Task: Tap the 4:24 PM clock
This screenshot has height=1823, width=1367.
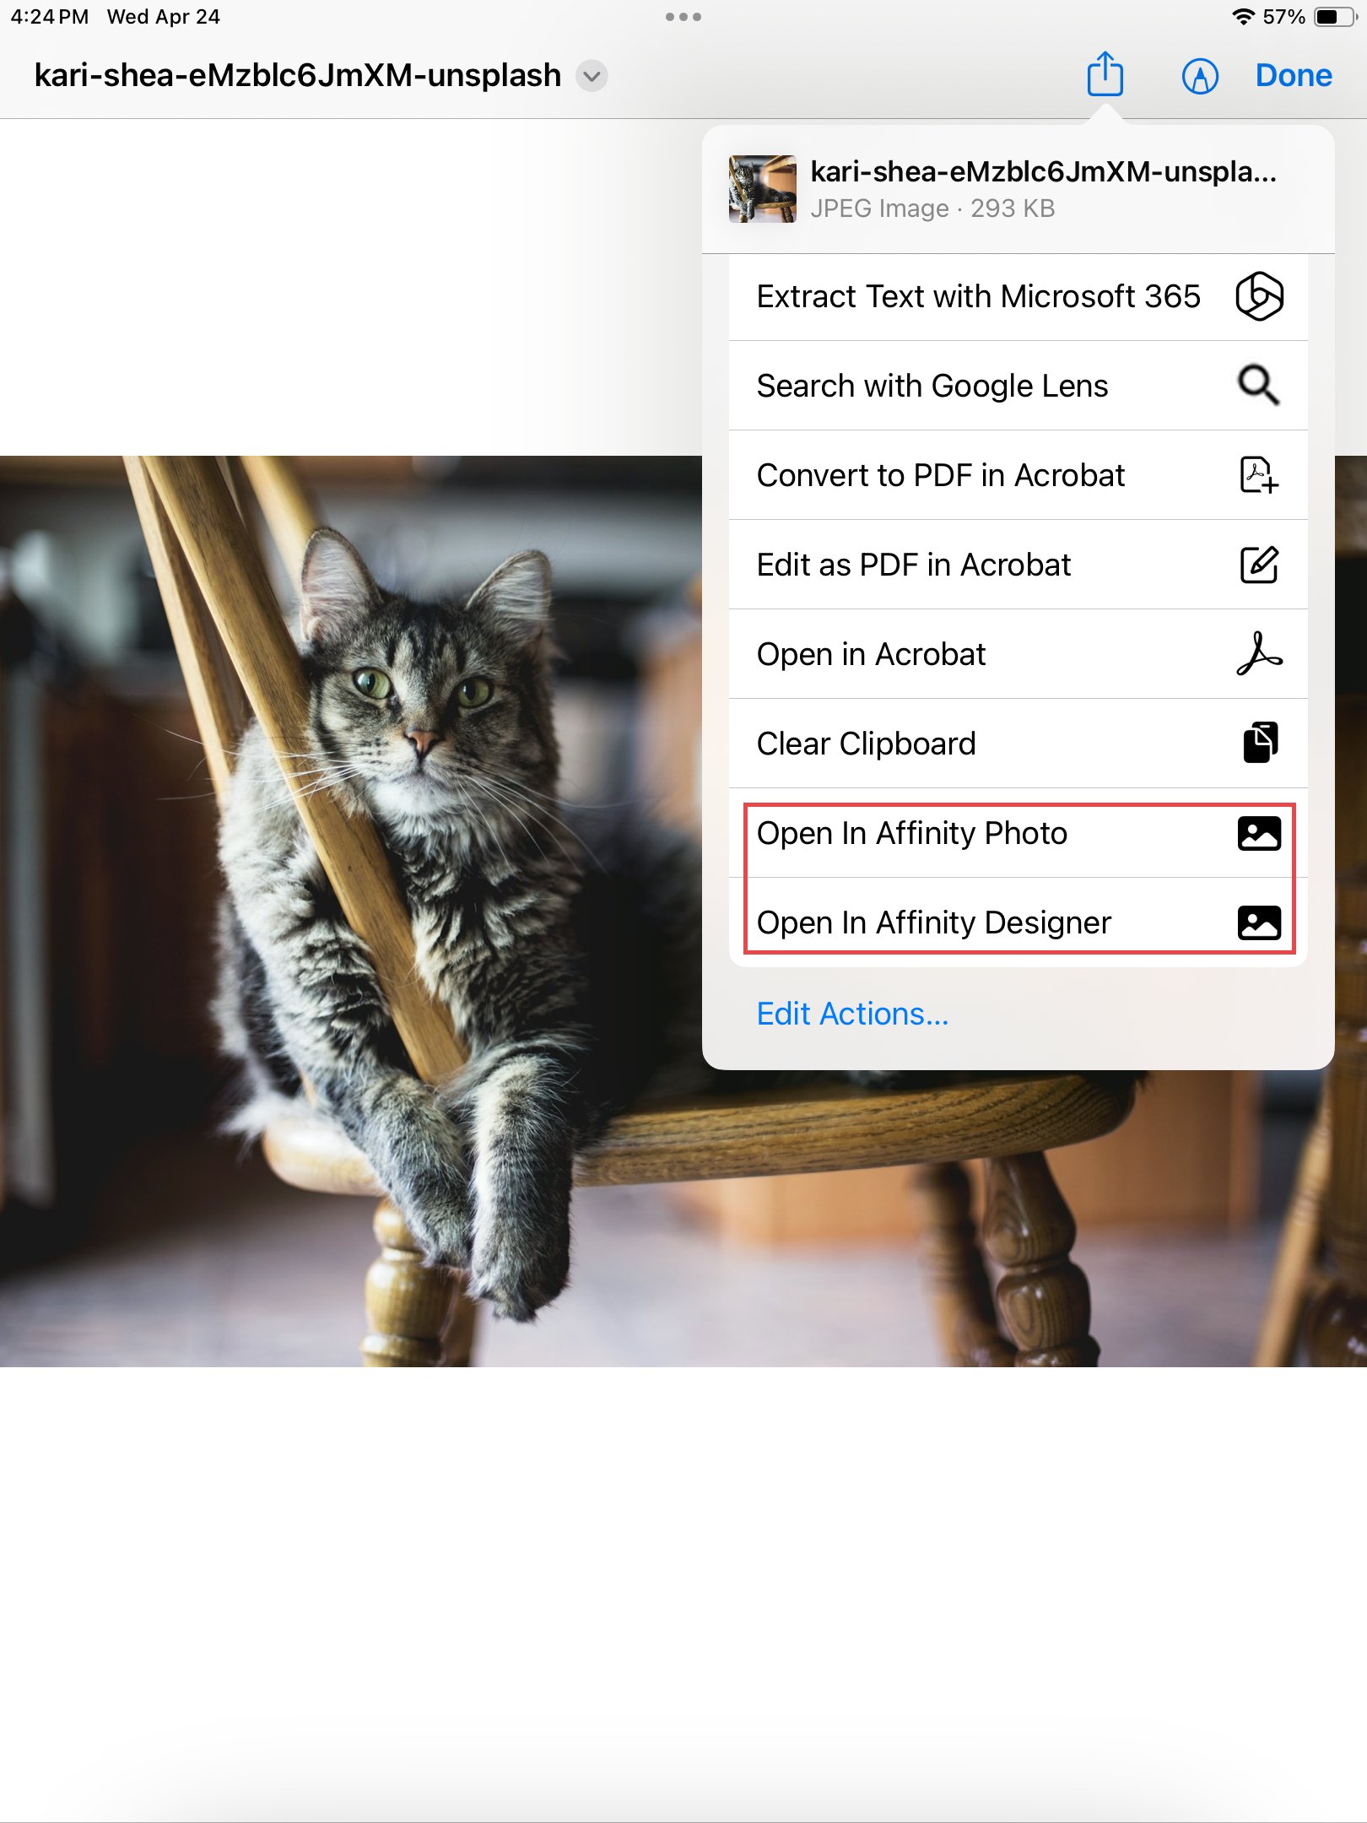Action: coord(50,17)
